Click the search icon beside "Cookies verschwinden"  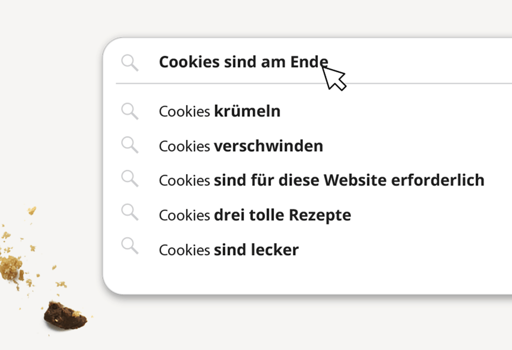(129, 145)
